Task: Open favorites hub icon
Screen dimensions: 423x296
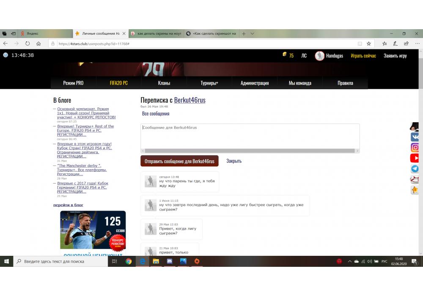Action: pyautogui.click(x=385, y=44)
